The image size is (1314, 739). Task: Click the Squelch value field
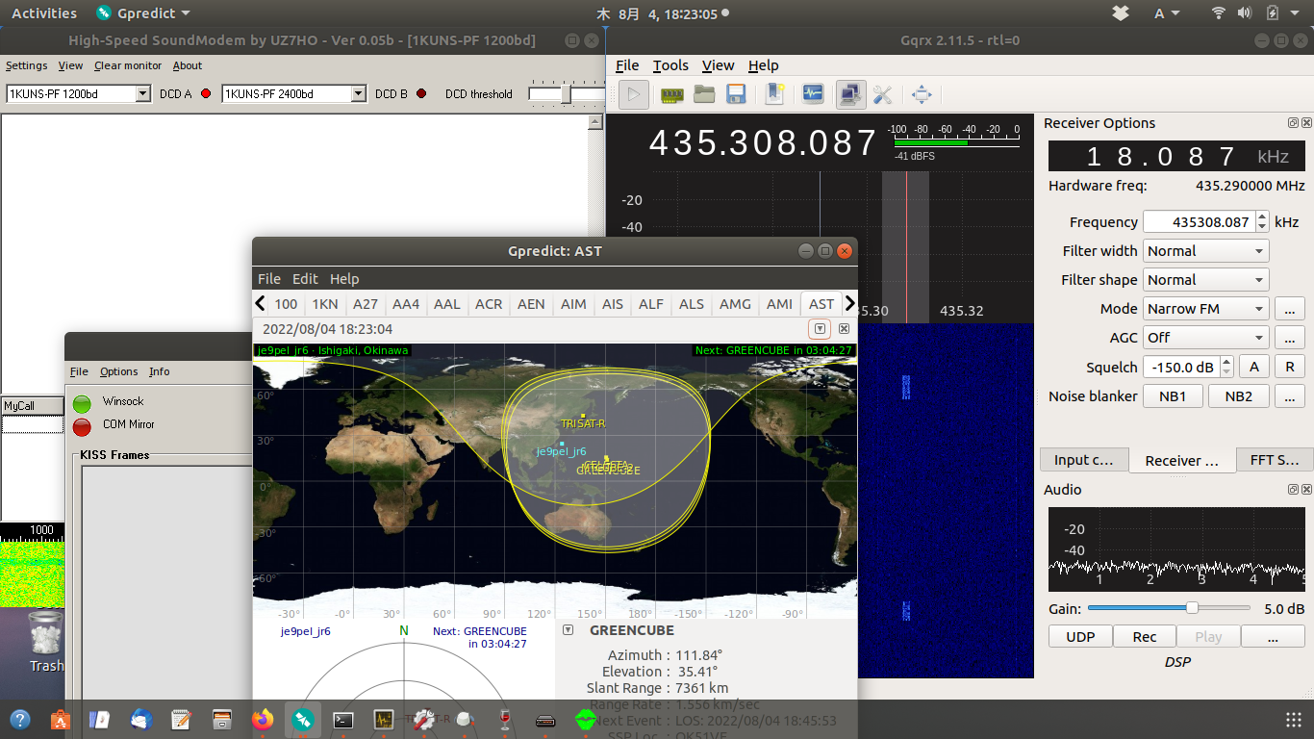(x=1180, y=367)
